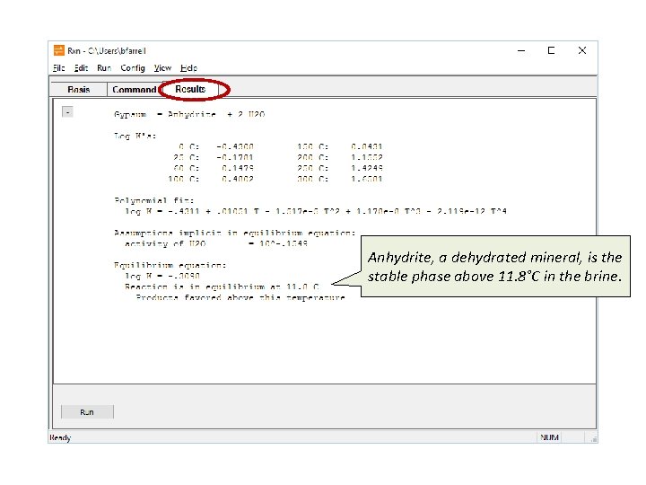Image resolution: width=646 pixels, height=485 pixels.
Task: Switch to the Basis tab
Action: [79, 90]
